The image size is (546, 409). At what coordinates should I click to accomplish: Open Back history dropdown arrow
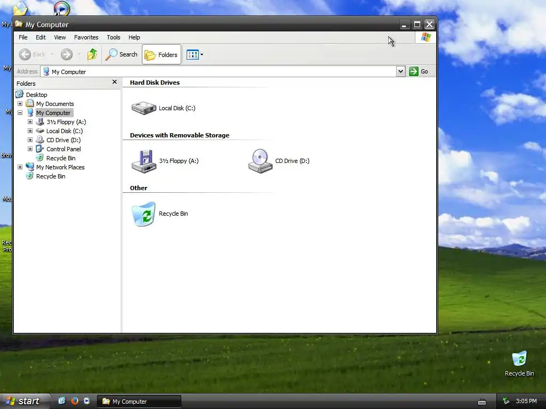tap(52, 54)
